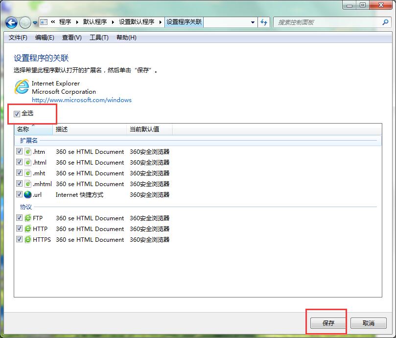Select the .mhtml extension name
Image resolution: width=396 pixels, height=338 pixels.
coord(42,184)
